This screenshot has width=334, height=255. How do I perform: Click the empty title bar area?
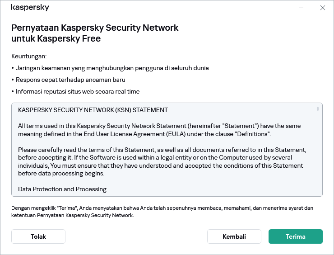172,8
